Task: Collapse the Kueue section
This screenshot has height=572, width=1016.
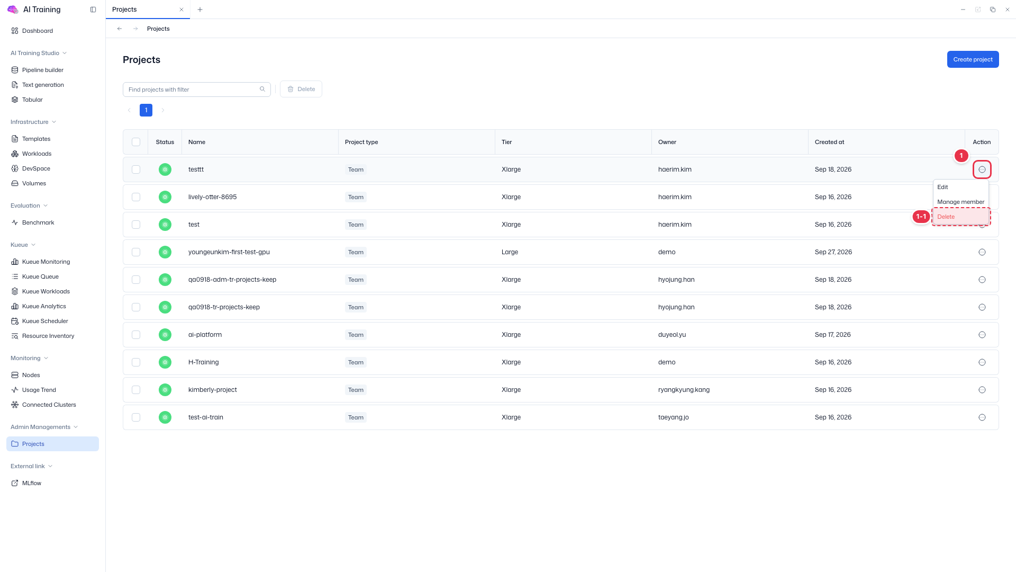Action: click(23, 245)
